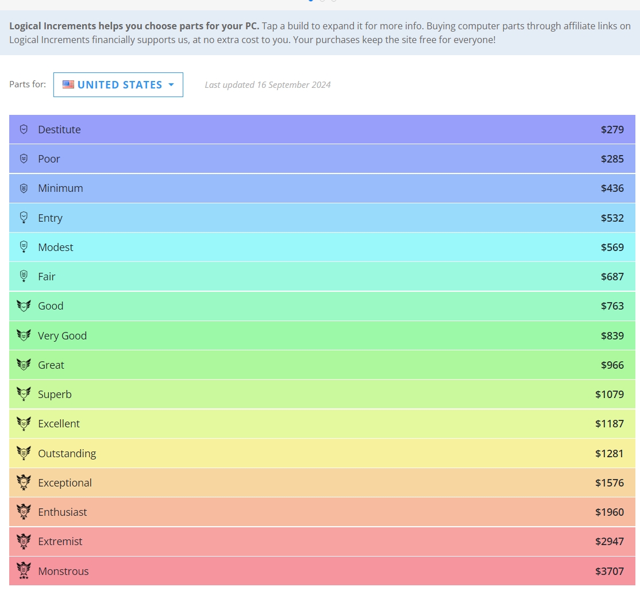Click the Monstrous tier crest icon
This screenshot has height=610, width=640.
click(x=24, y=570)
